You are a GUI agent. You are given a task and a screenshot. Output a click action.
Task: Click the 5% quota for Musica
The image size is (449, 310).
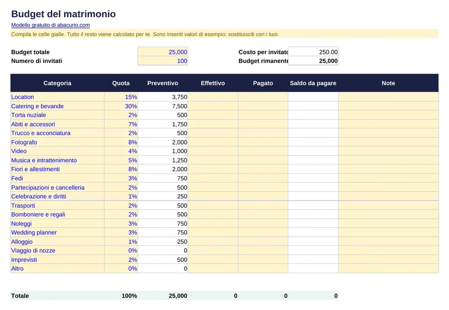[121, 160]
